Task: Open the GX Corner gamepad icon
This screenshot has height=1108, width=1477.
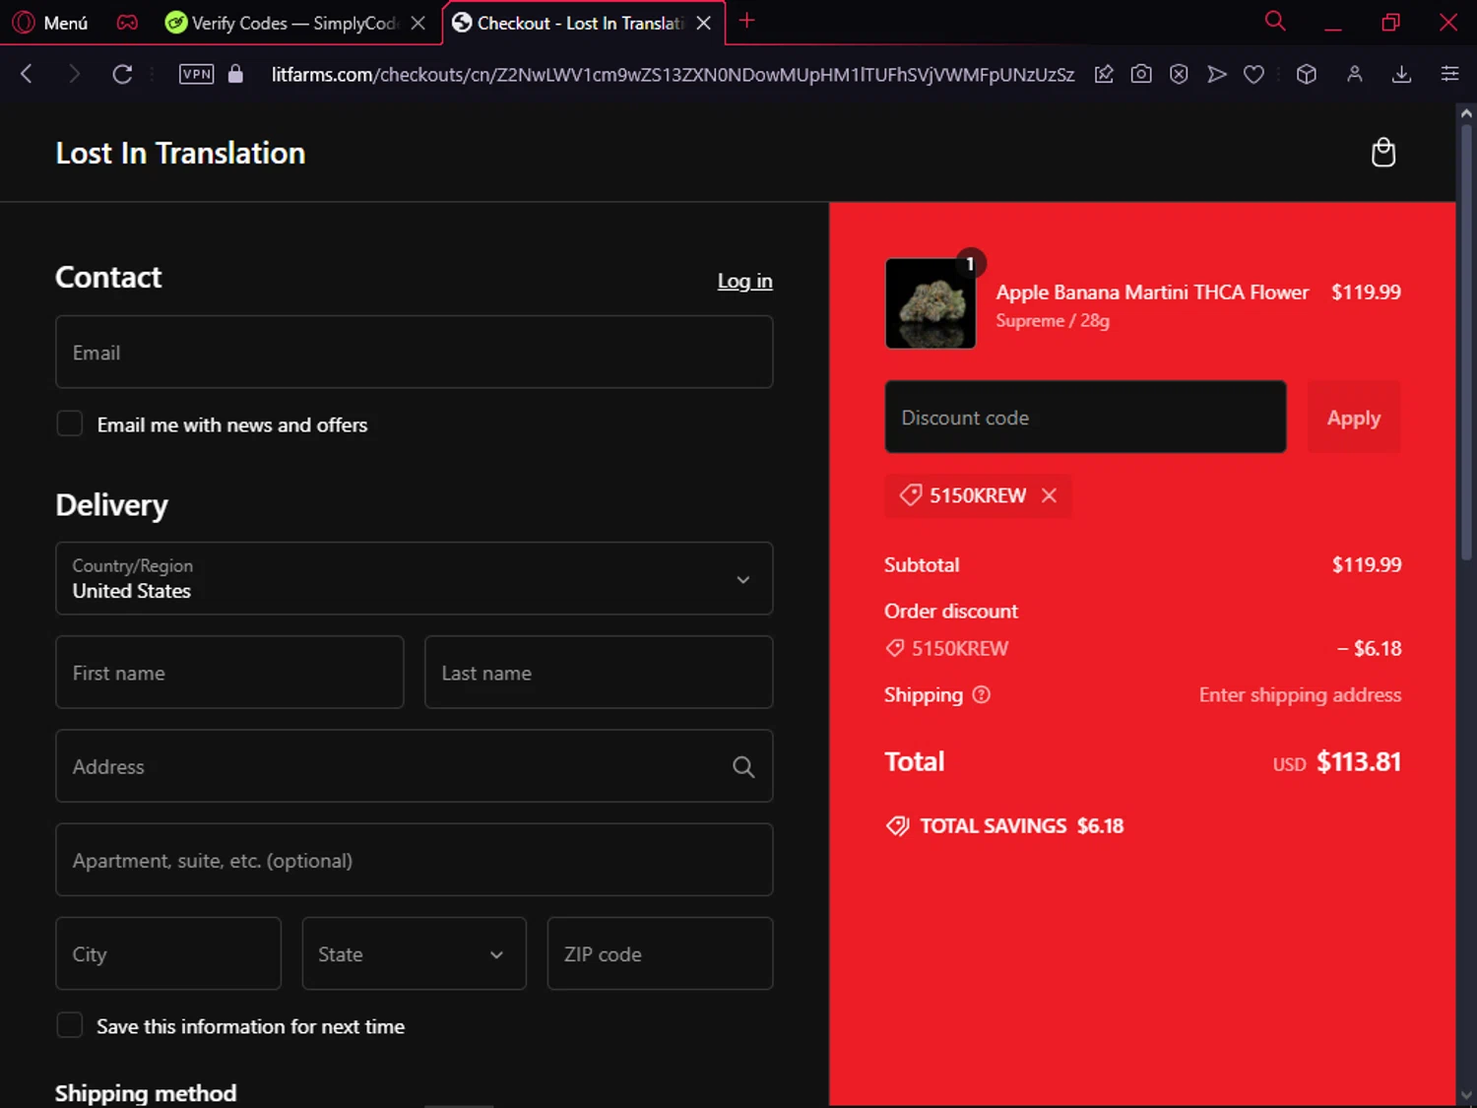Action: click(127, 23)
